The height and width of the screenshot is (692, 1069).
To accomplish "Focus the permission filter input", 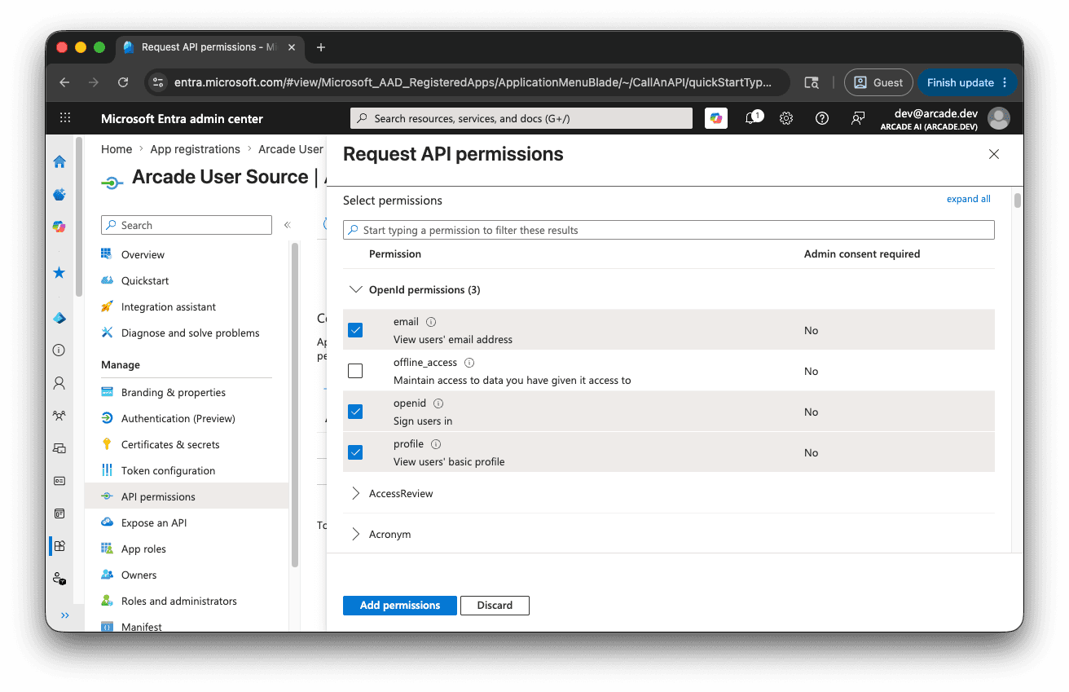I will coord(669,230).
